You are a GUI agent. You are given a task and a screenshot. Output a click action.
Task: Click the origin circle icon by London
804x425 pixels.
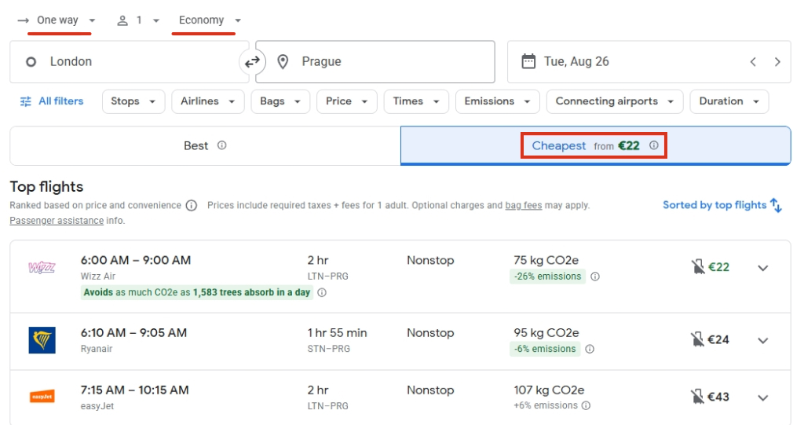31,62
